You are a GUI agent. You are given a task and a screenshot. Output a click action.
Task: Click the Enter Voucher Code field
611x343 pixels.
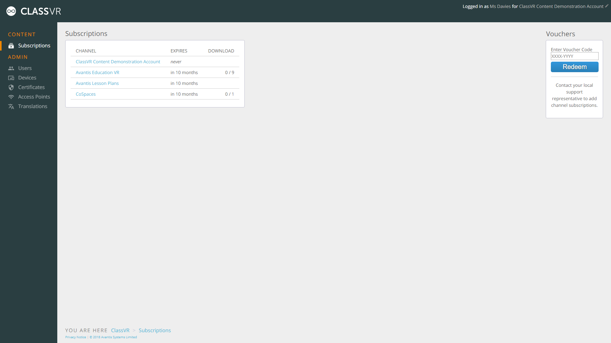574,56
